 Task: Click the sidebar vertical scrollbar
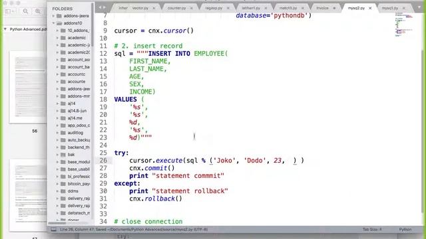(93, 26)
